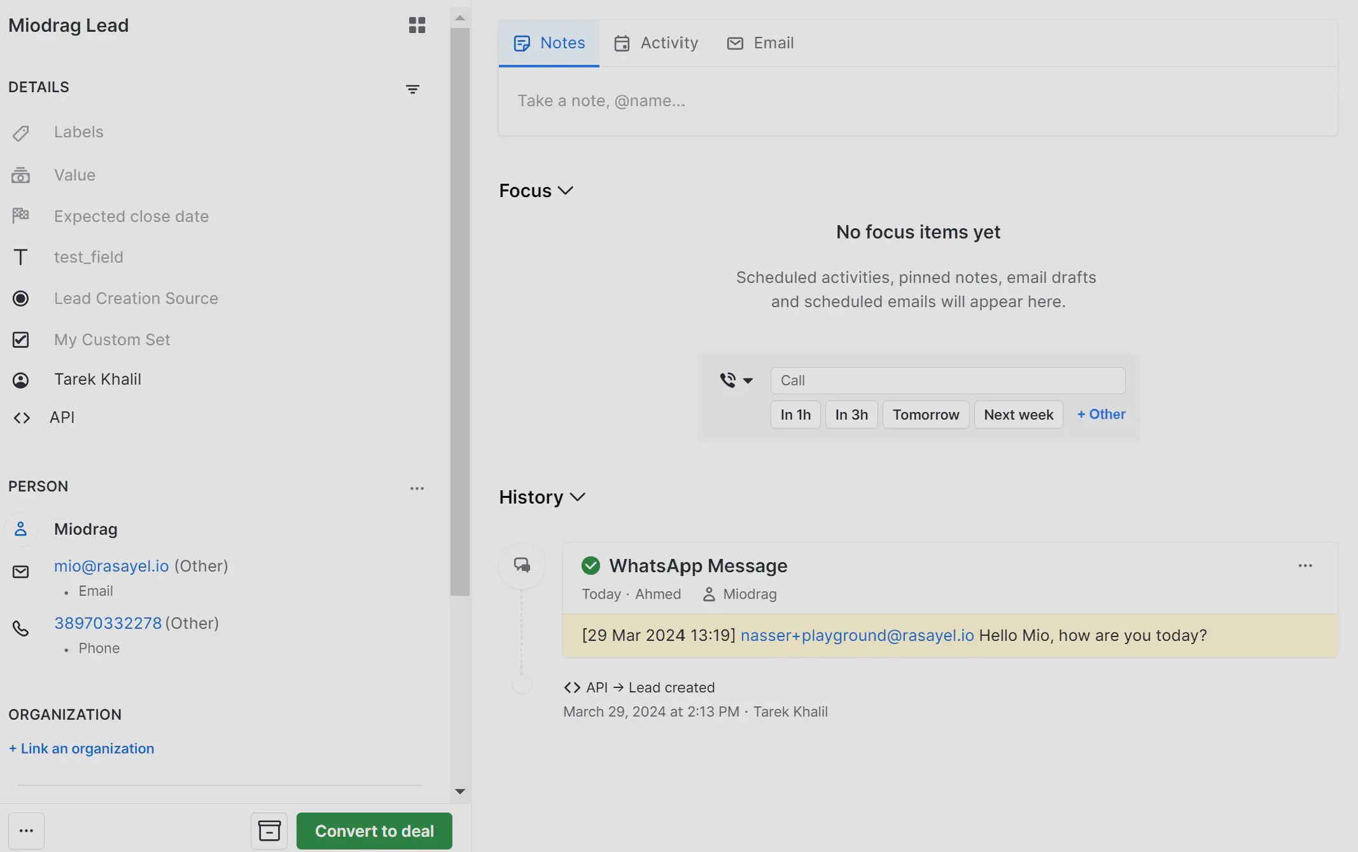Click the green done checkmark on WhatsApp Message

coord(591,565)
